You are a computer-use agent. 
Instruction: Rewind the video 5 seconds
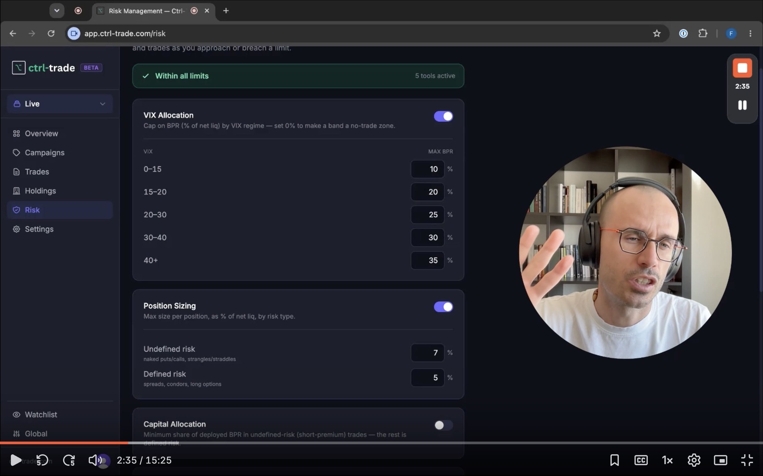[42, 460]
